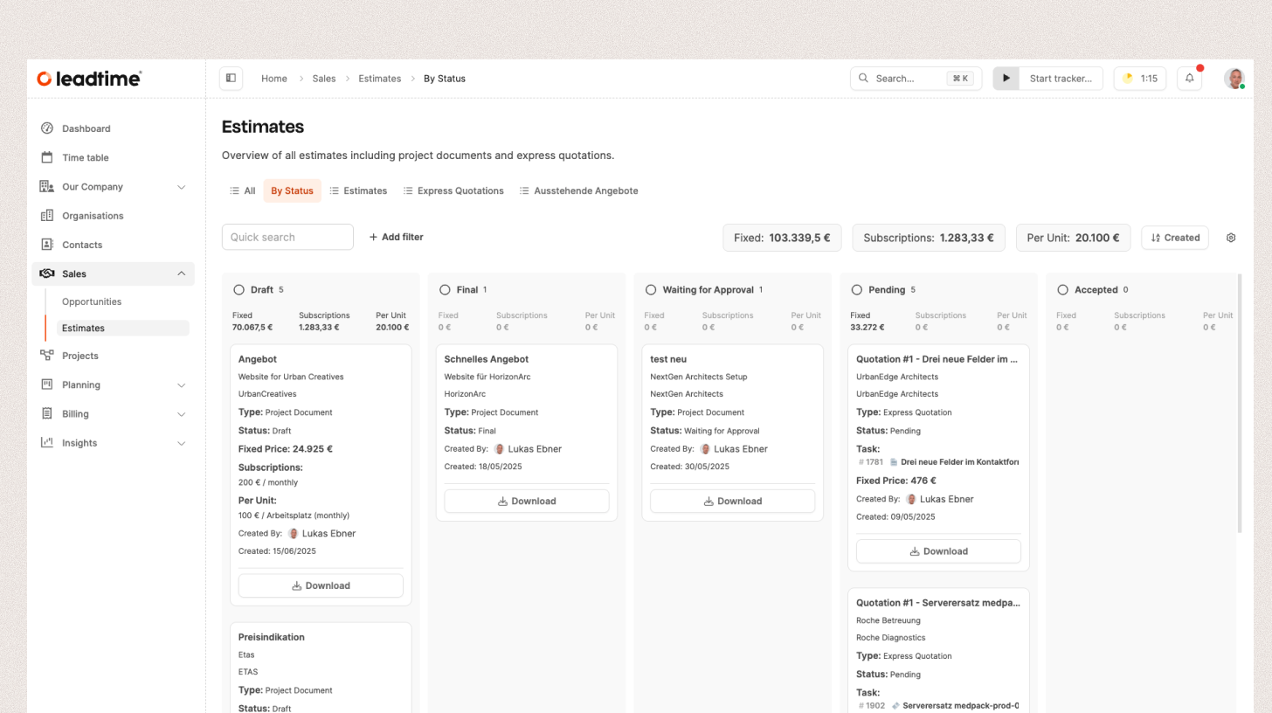Open Opportunities in the Sales submenu
The image size is (1272, 713).
point(92,301)
